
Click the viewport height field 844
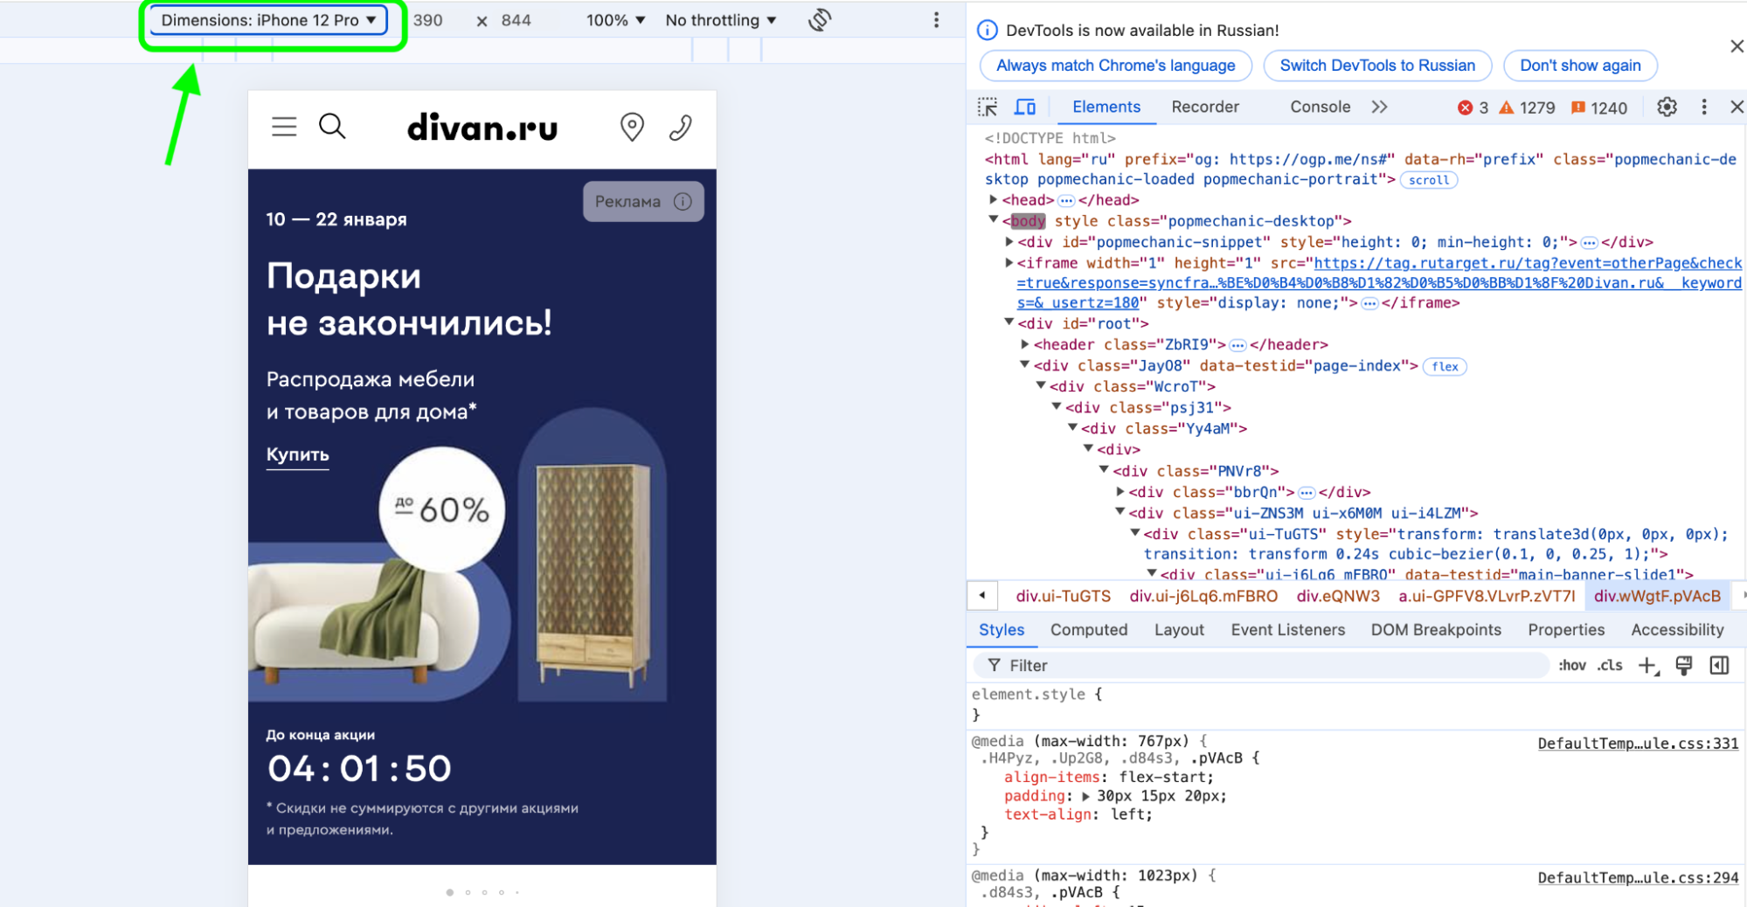point(516,20)
